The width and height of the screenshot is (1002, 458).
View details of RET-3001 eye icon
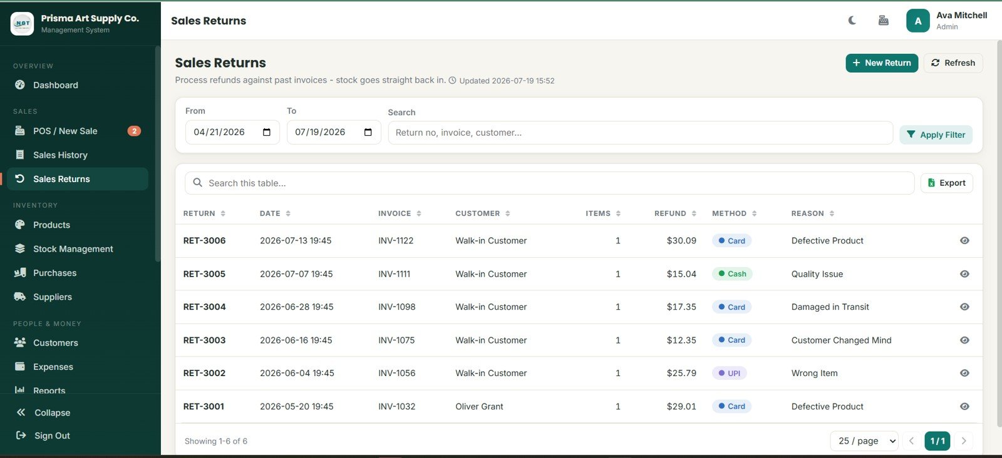pyautogui.click(x=964, y=407)
